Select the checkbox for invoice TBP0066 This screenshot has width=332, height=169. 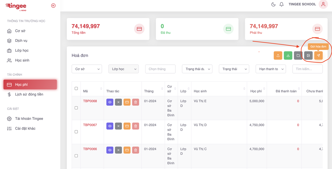[x=76, y=156]
